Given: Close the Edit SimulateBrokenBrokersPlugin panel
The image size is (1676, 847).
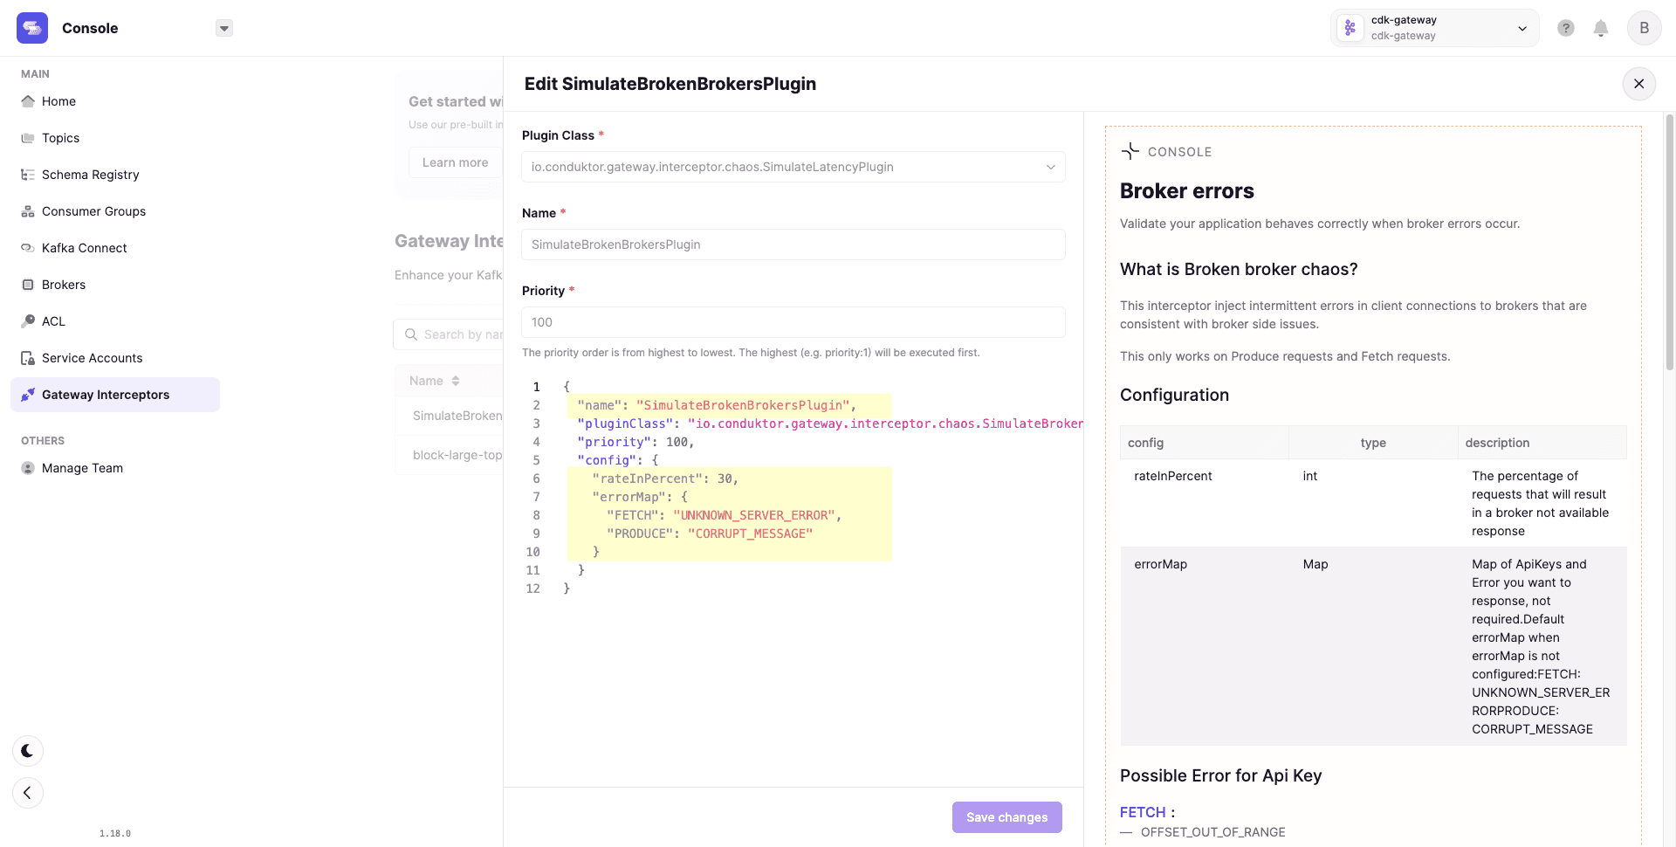Looking at the screenshot, I should point(1638,84).
